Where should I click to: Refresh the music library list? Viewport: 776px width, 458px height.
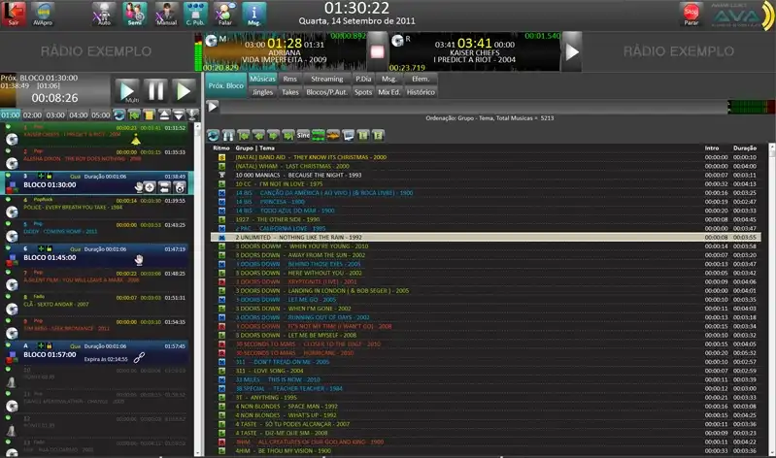214,136
